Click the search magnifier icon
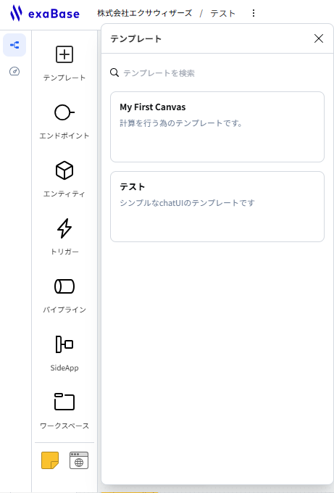334x493 pixels. click(x=114, y=73)
